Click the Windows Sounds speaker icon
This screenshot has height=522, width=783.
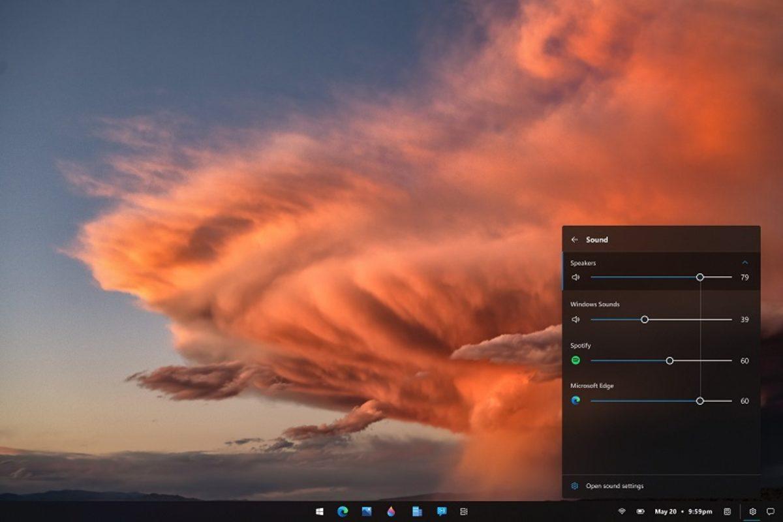575,319
